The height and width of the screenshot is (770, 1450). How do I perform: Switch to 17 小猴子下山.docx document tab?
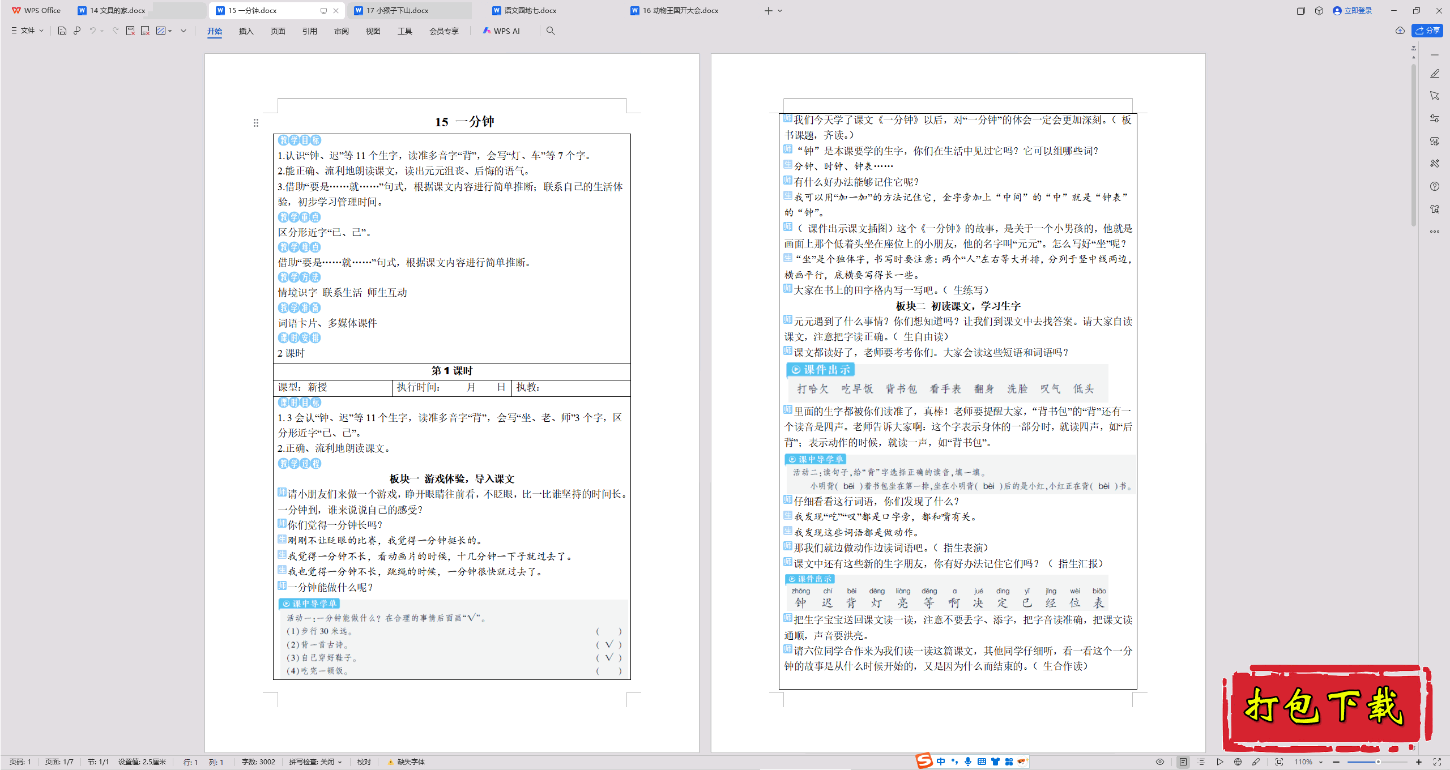[409, 10]
